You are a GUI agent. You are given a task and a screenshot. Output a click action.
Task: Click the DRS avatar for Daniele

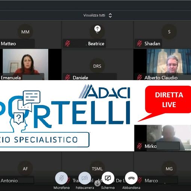97,66
